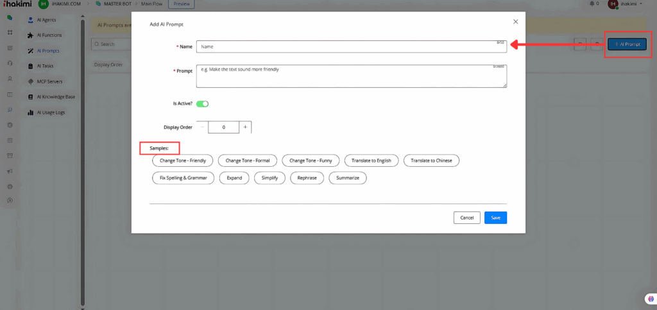Decrease Display Order with minus button

click(x=202, y=127)
